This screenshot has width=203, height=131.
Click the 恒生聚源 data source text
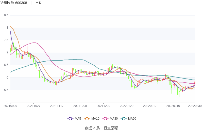pyautogui.click(x=111, y=128)
